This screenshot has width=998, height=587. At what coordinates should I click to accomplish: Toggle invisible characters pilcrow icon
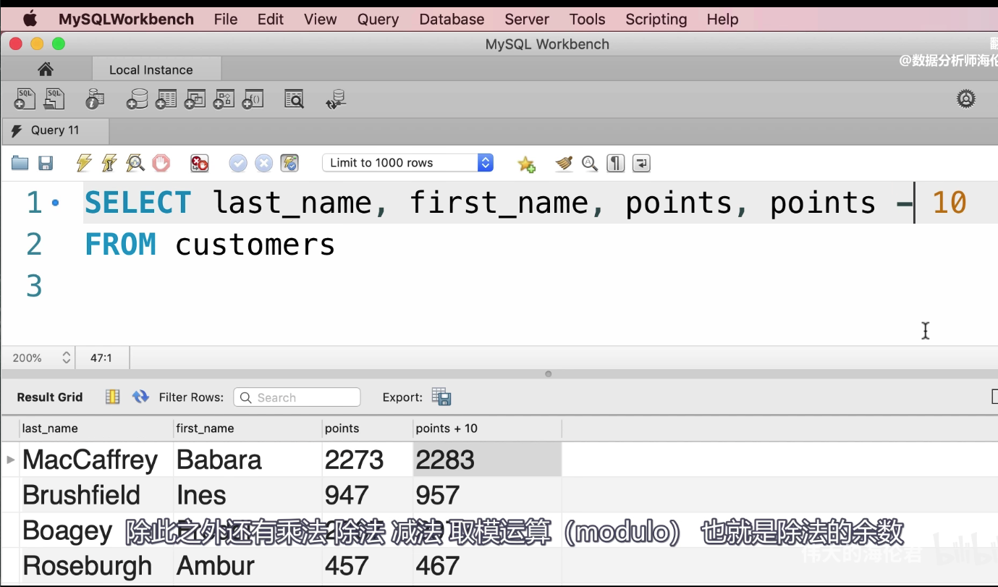tap(616, 163)
